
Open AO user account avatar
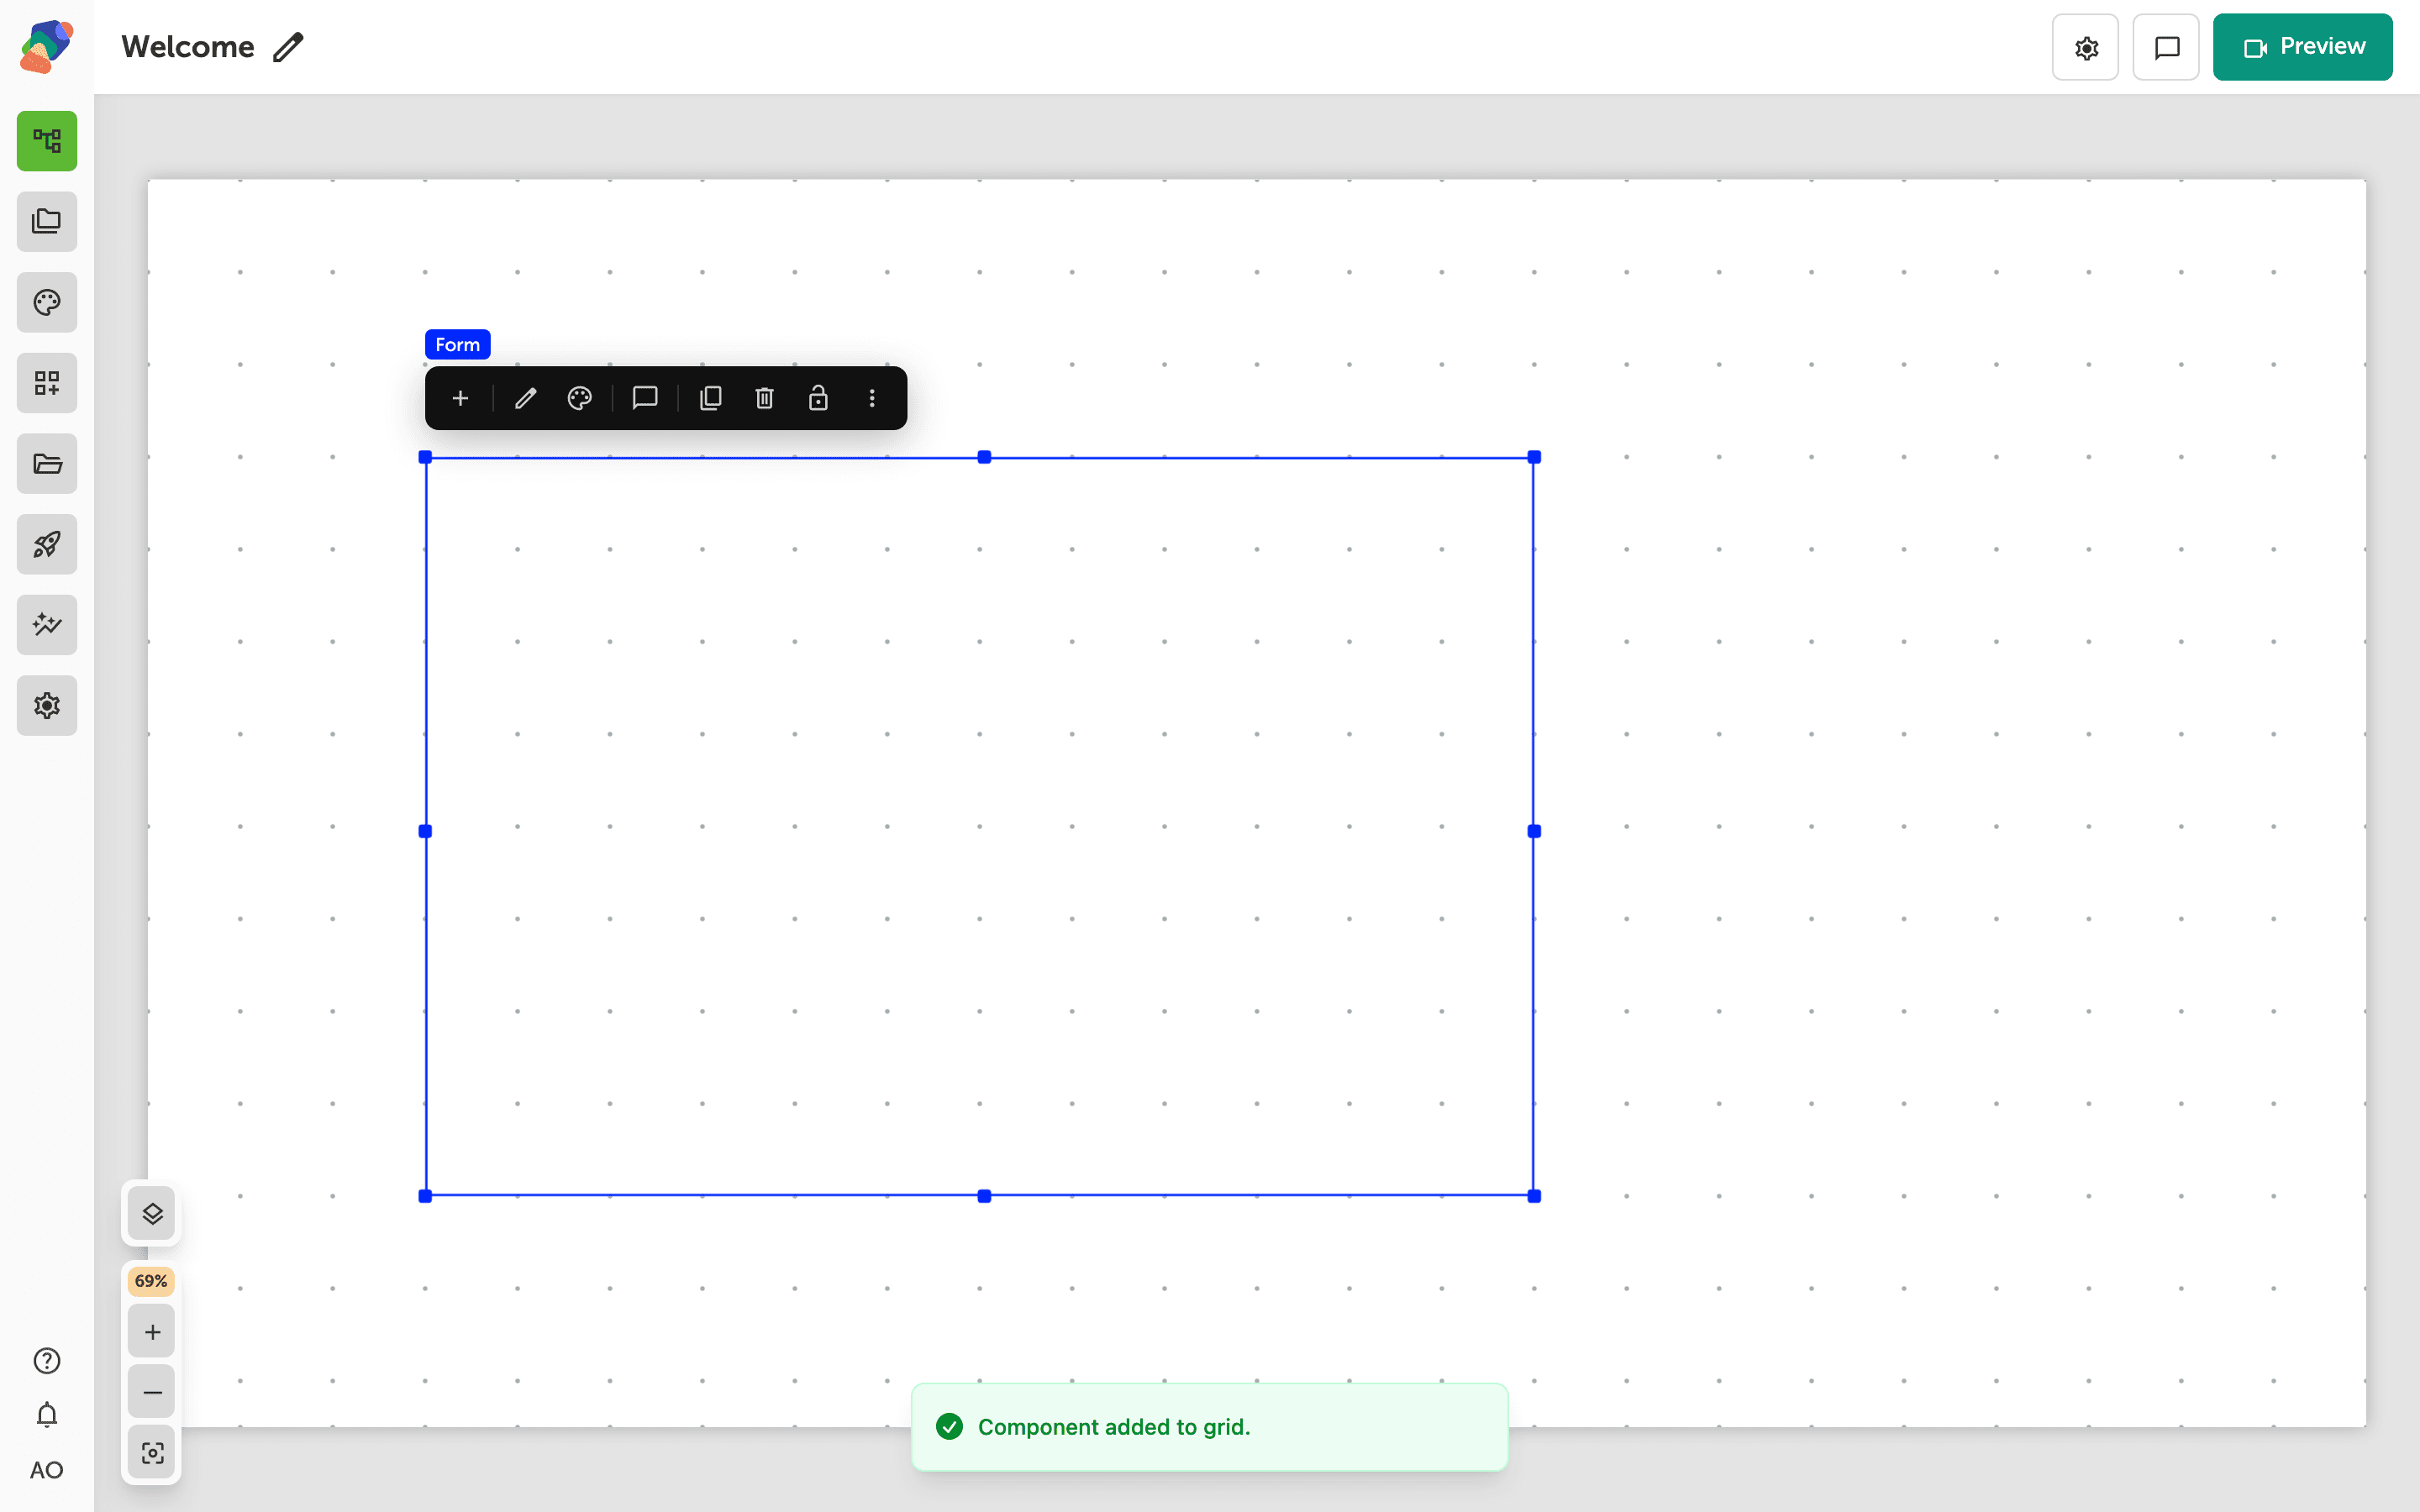[47, 1470]
